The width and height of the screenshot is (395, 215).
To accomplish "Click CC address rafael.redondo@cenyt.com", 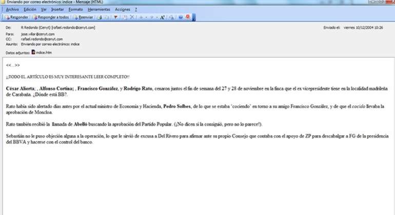I will (42, 39).
